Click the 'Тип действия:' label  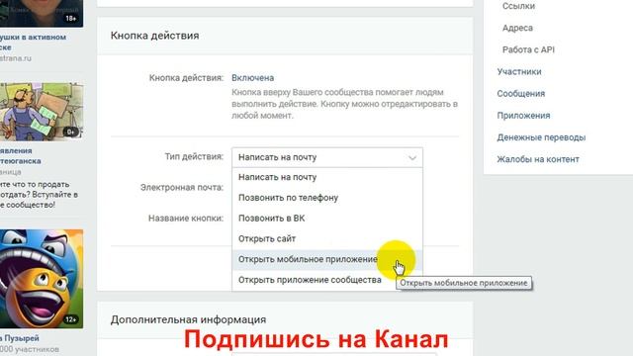click(x=194, y=156)
